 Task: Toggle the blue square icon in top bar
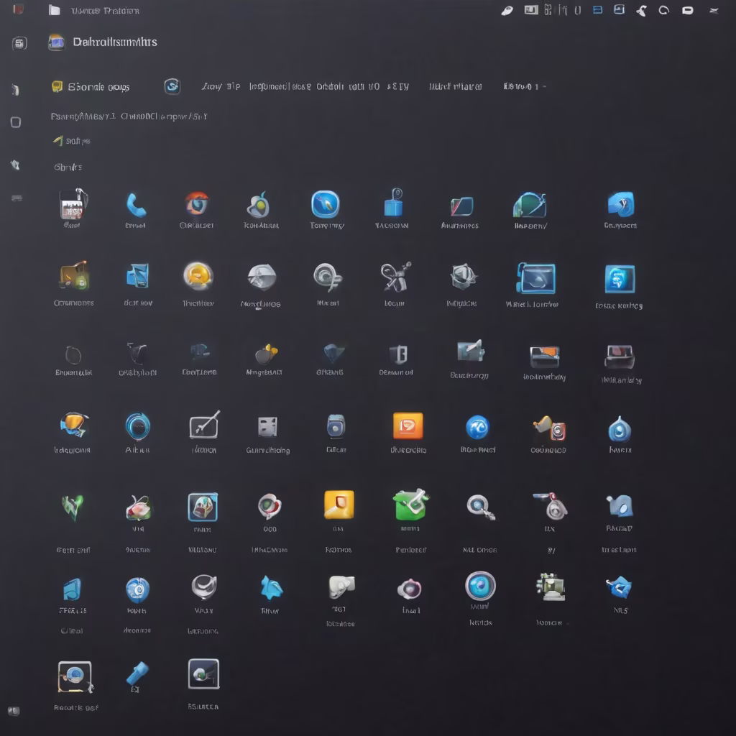(x=597, y=10)
